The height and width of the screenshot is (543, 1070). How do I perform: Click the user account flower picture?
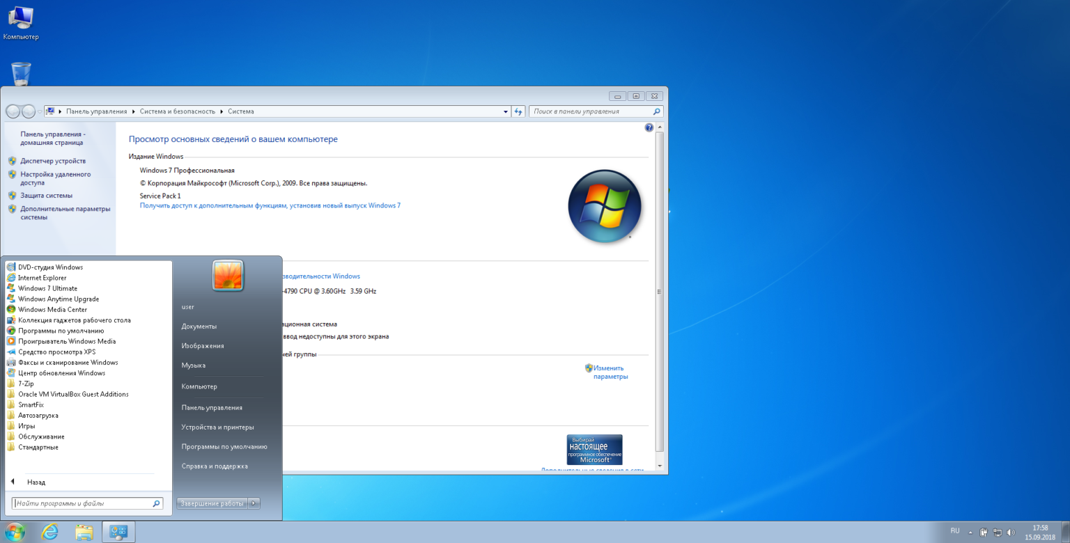(228, 276)
